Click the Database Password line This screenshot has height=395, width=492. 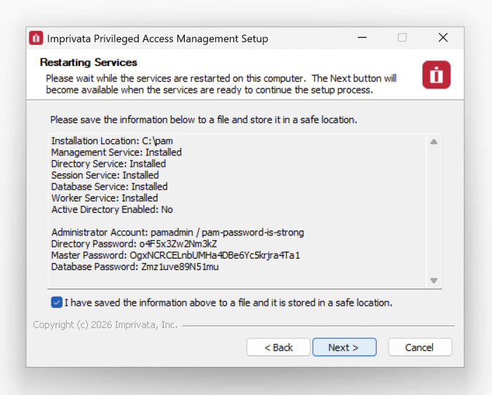coord(135,266)
